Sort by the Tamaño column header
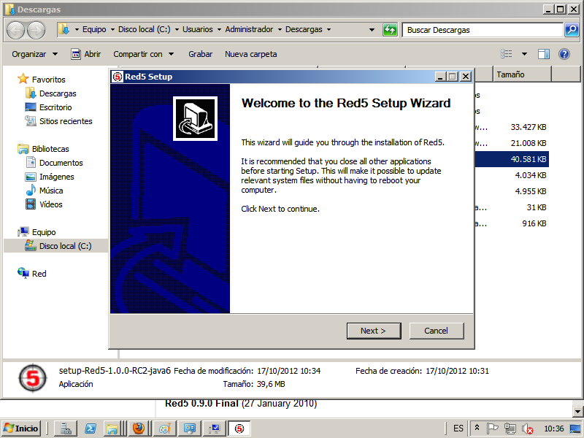584x438 pixels. (x=522, y=74)
